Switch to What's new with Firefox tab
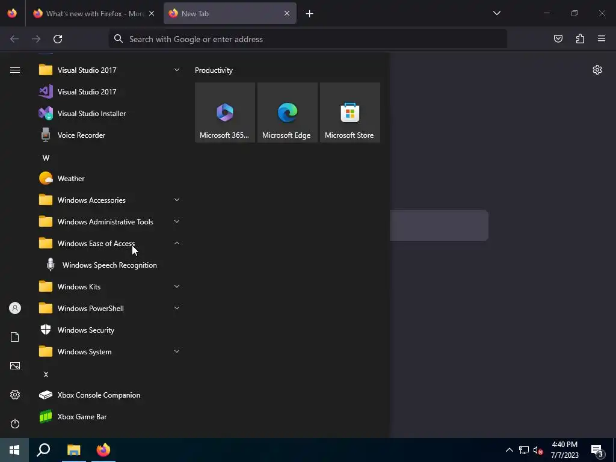 (94, 13)
